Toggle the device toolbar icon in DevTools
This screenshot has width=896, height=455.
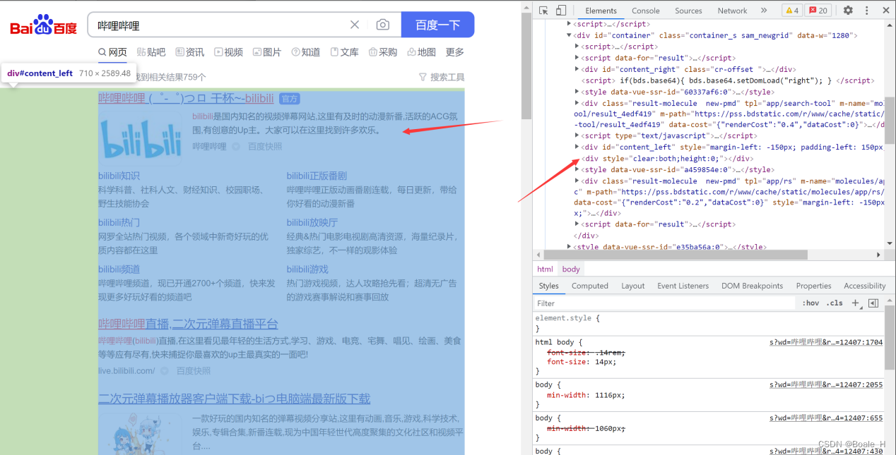(561, 11)
